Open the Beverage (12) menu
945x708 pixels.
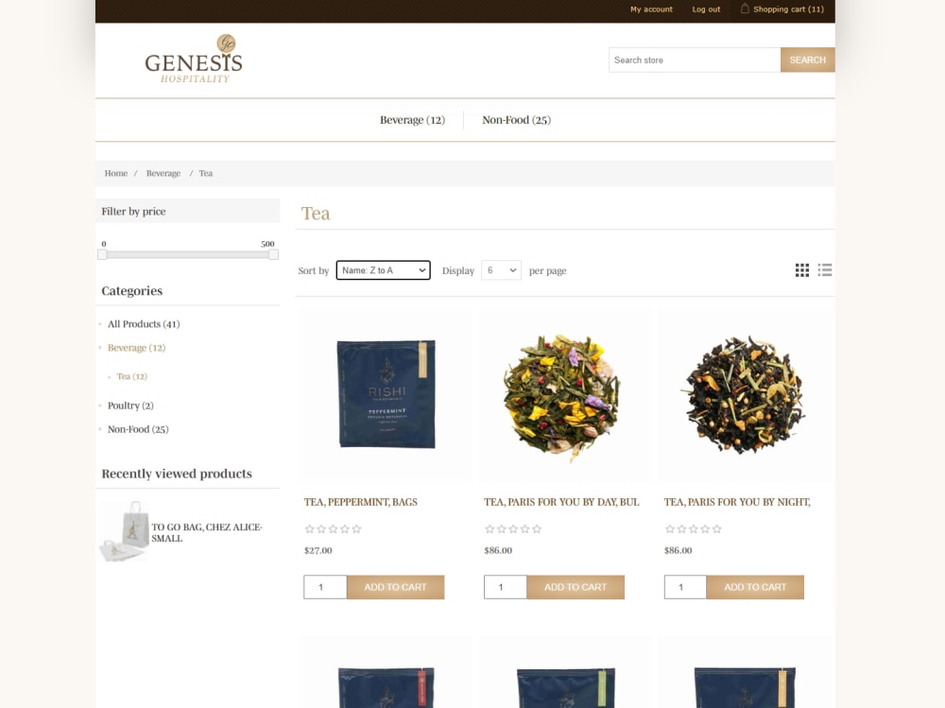tap(412, 120)
